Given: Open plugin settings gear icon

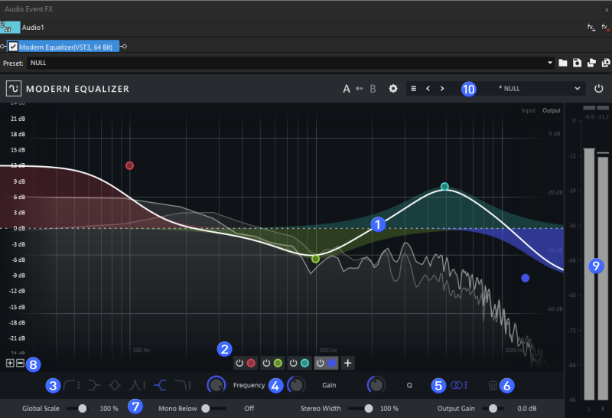Looking at the screenshot, I should 393,89.
